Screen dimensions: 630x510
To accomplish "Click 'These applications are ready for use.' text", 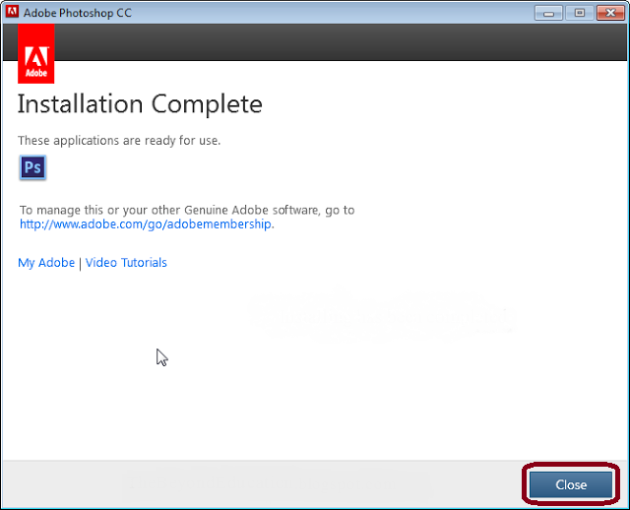I will (x=119, y=141).
